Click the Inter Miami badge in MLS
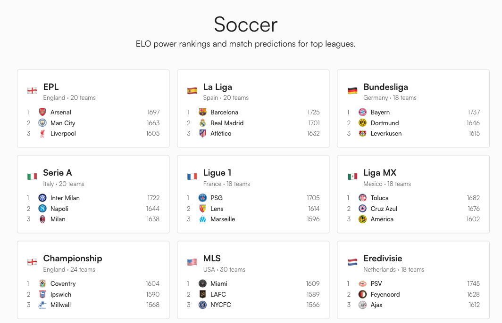The height and width of the screenshot is (323, 502). tap(201, 283)
